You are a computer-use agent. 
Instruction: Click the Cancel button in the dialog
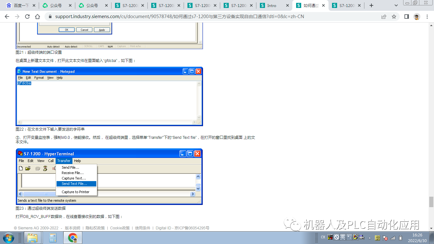85,30
